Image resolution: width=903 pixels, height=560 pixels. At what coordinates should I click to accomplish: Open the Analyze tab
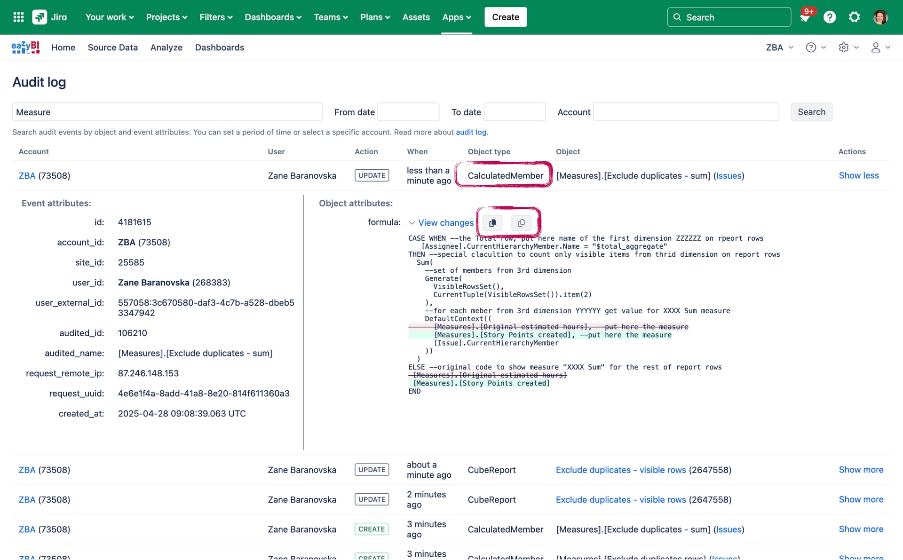166,47
